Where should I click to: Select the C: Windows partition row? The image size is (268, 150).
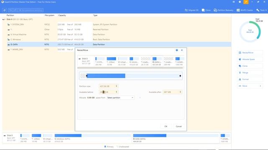(119, 40)
